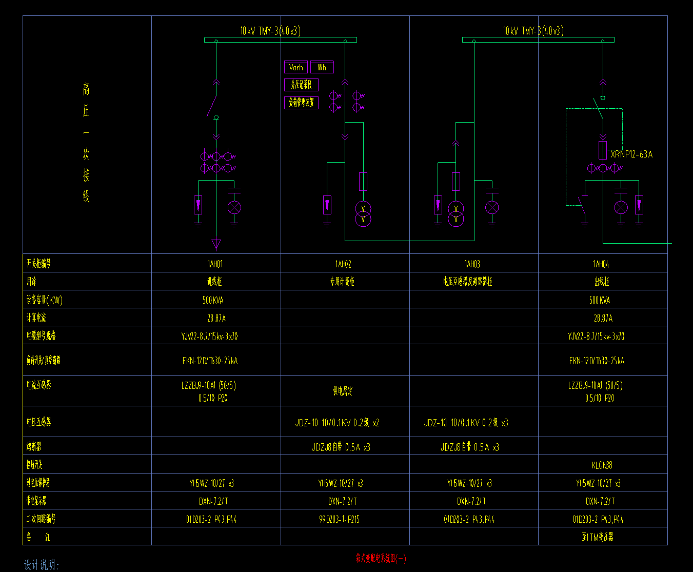Select the 过电压保护器 row header
Image resolution: width=693 pixels, height=572 pixels.
pyautogui.click(x=38, y=483)
